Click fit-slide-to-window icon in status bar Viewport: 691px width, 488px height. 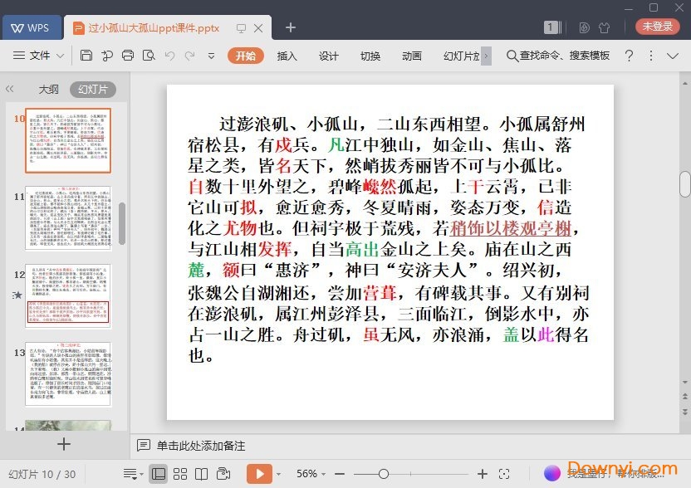504,473
